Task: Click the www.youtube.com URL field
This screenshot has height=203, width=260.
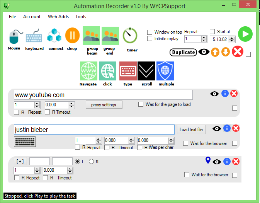Action: click(x=103, y=95)
